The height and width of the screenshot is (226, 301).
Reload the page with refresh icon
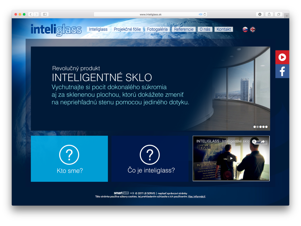[x=205, y=14]
